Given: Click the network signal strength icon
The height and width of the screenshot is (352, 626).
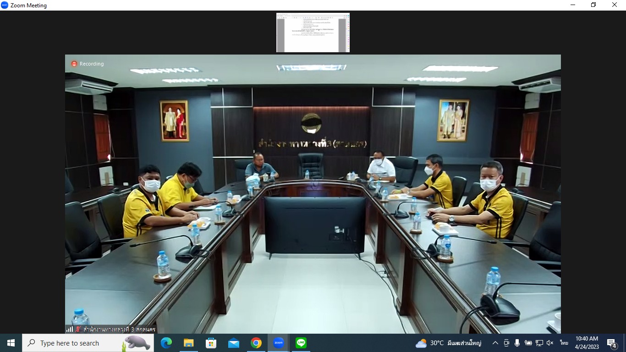Looking at the screenshot, I should click(x=70, y=329).
